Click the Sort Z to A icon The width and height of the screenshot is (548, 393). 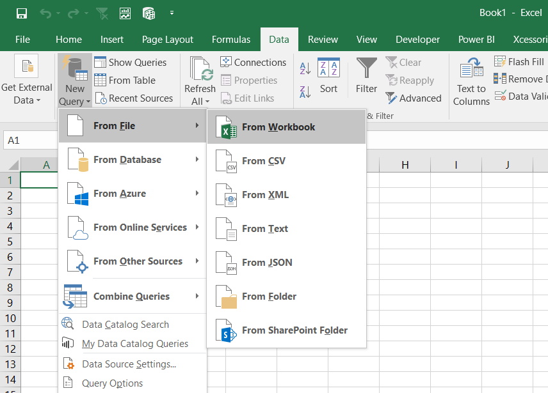[x=305, y=92]
